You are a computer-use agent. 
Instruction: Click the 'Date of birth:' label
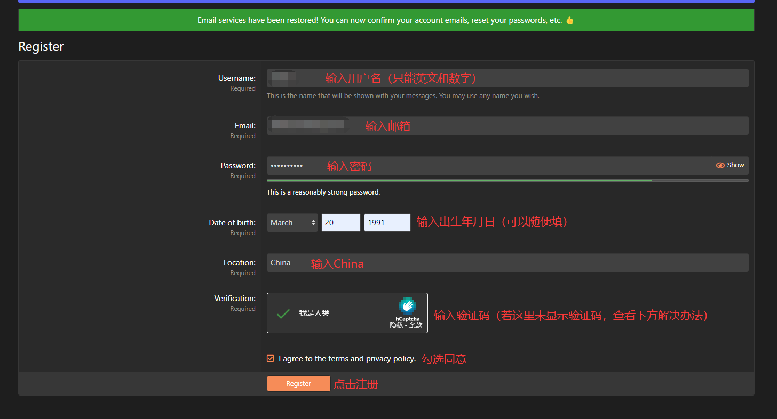click(x=232, y=223)
